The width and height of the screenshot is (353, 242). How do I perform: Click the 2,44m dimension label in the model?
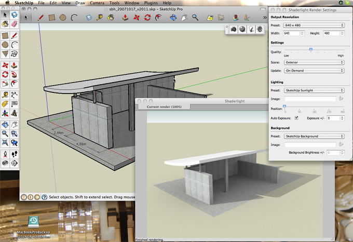tap(59, 133)
